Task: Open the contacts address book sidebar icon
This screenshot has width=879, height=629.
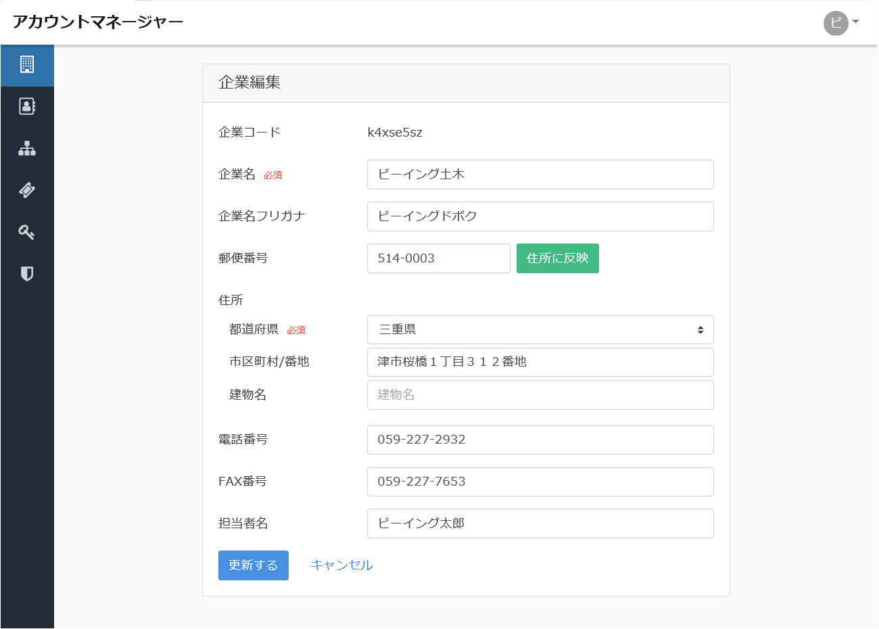Action: click(x=27, y=106)
